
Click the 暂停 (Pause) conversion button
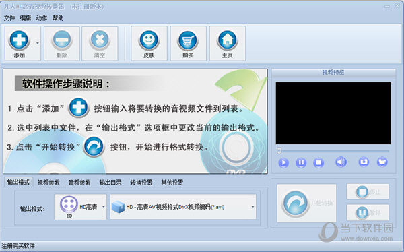(x=368, y=212)
